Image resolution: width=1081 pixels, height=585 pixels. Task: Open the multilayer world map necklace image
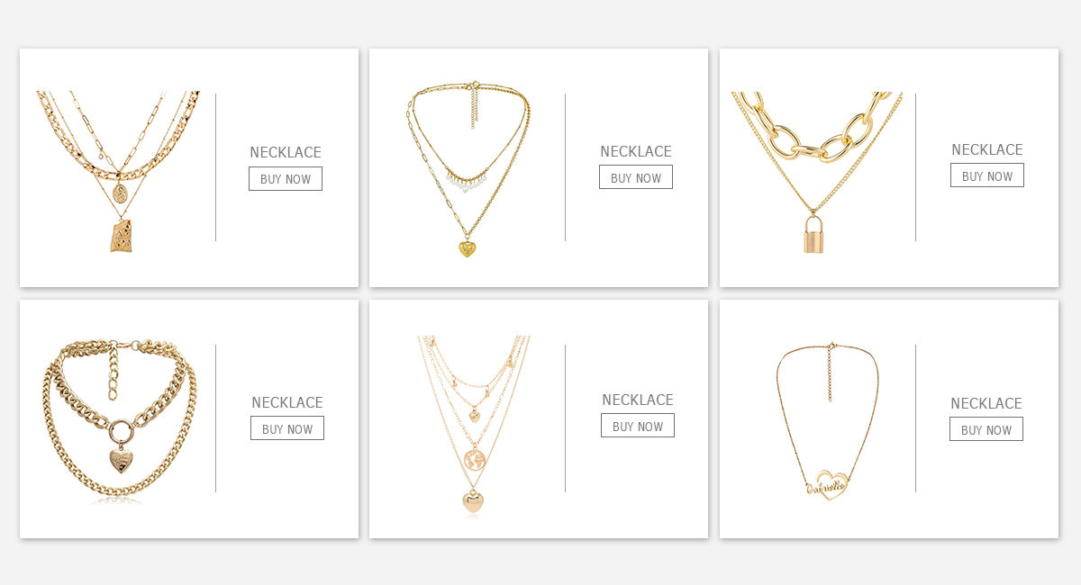474,425
